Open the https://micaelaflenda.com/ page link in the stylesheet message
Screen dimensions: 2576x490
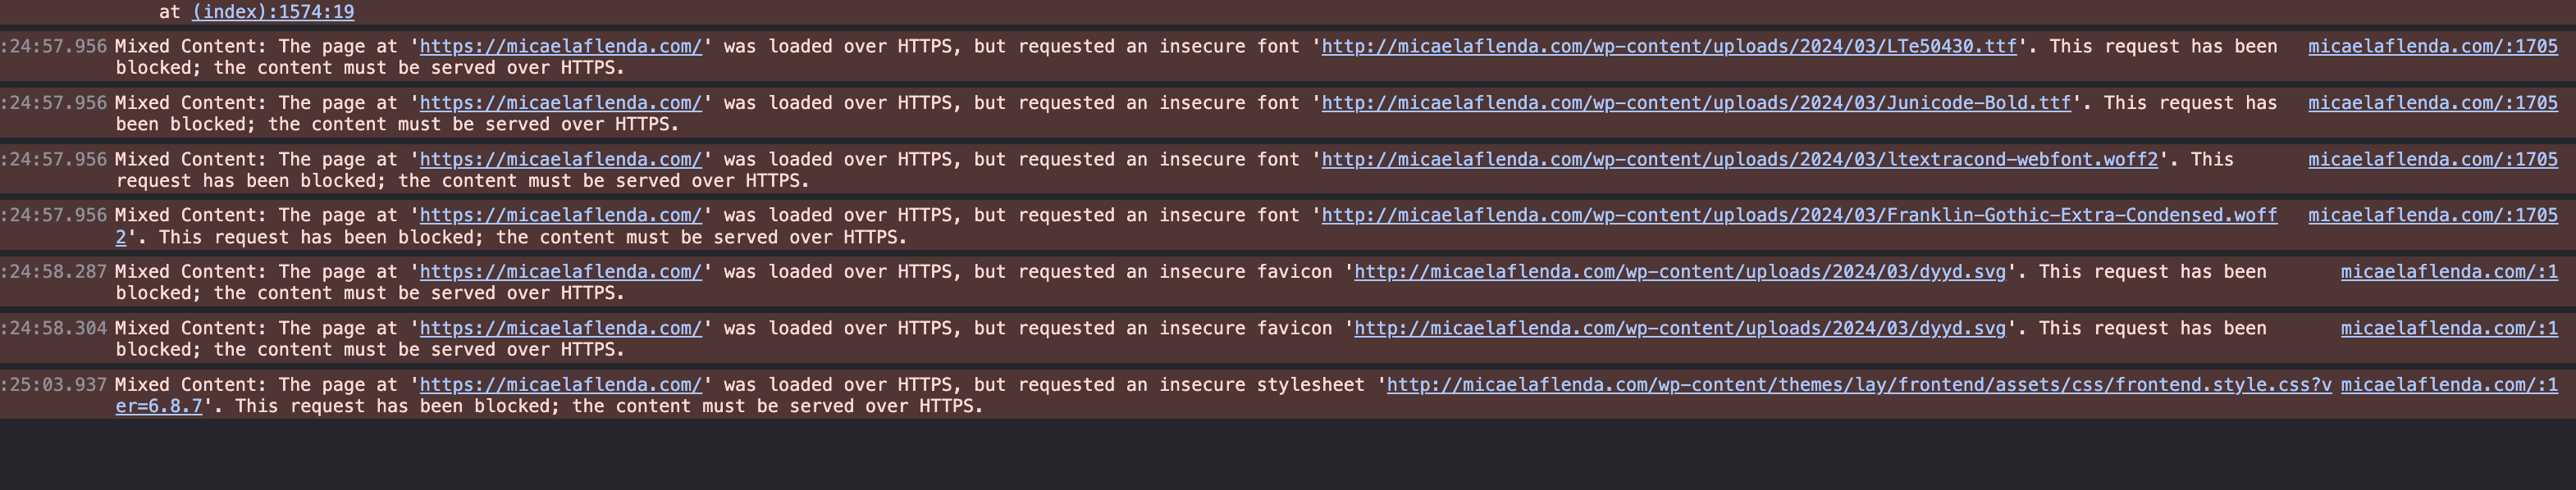pyautogui.click(x=561, y=385)
